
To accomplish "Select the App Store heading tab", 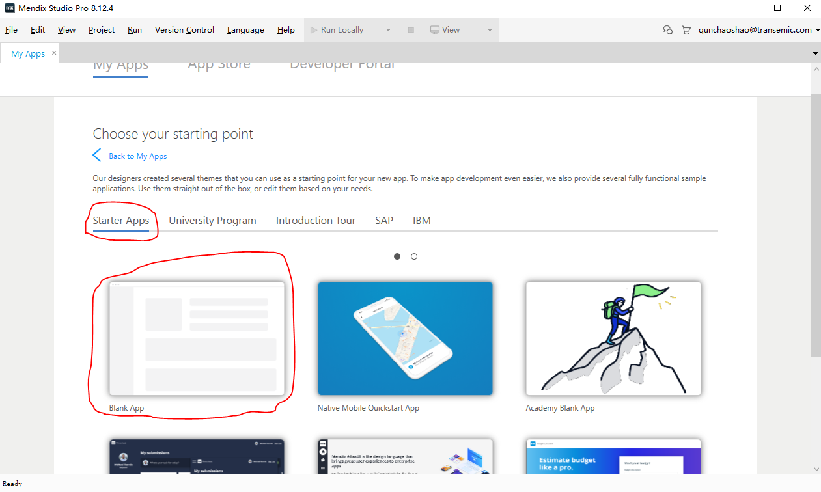I will (219, 65).
